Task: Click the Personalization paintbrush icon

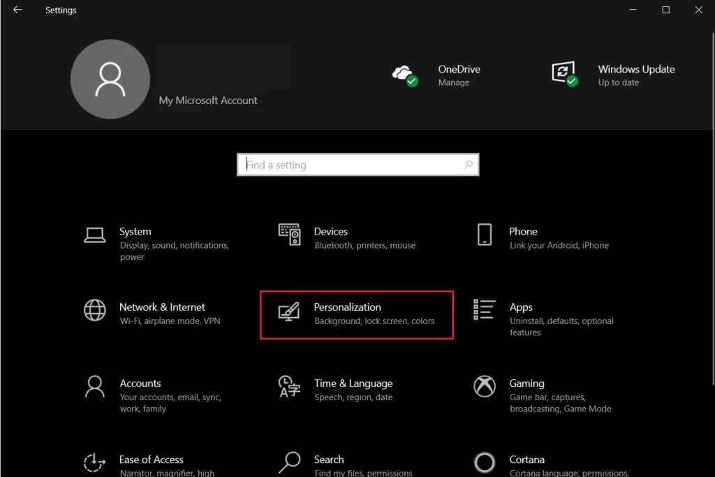Action: pyautogui.click(x=289, y=311)
